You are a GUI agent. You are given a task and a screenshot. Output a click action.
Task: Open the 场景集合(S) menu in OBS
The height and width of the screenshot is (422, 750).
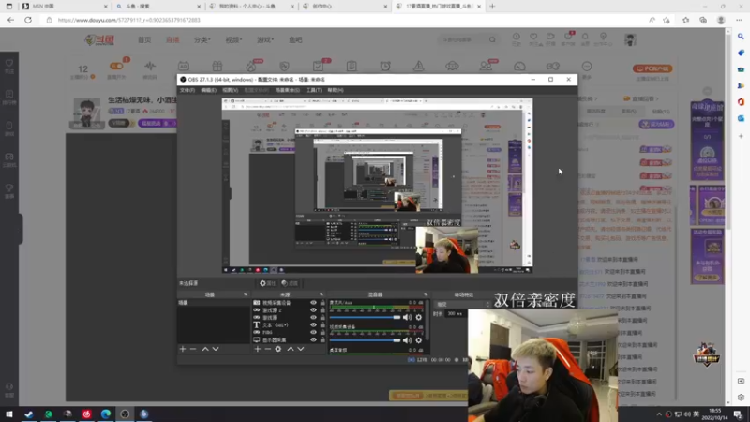pos(288,90)
